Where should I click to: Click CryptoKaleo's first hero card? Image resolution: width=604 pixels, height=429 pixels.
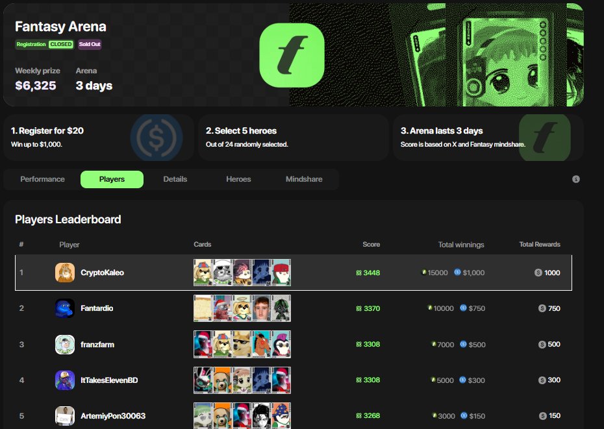pos(203,273)
